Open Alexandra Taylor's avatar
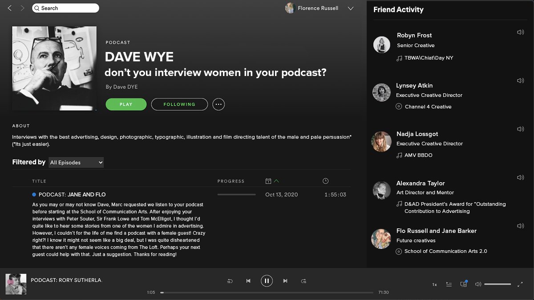This screenshot has width=534, height=300. pyautogui.click(x=381, y=190)
